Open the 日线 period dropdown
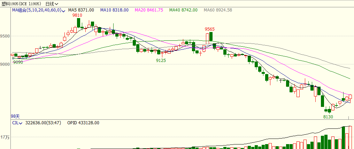 (52, 4)
